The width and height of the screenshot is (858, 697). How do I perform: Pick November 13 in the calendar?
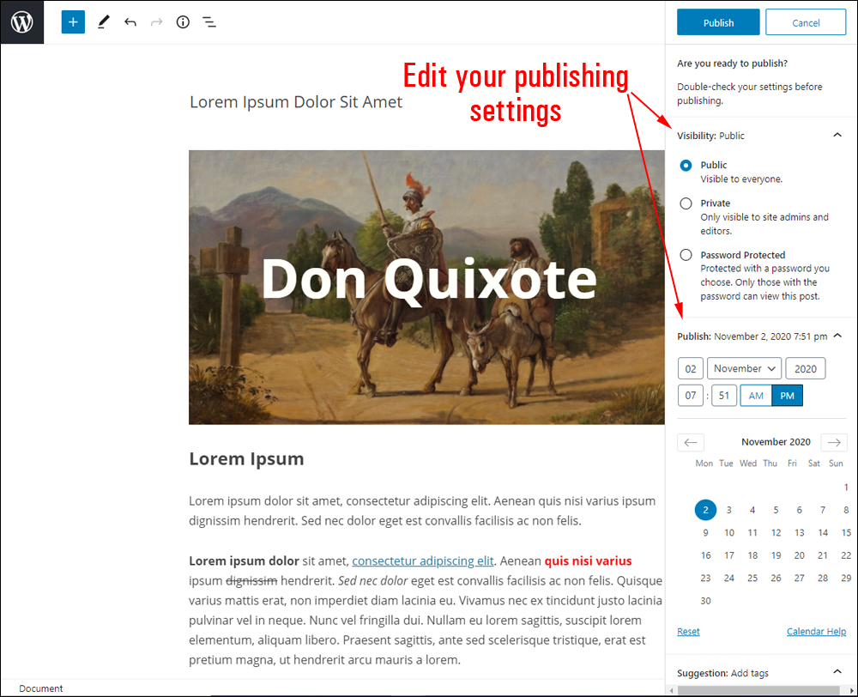(800, 533)
